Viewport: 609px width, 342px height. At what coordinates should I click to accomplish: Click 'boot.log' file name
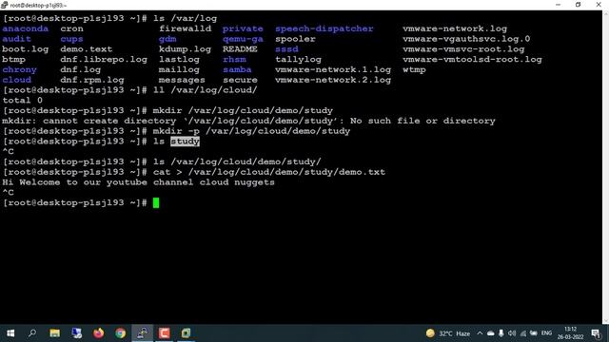click(x=26, y=49)
